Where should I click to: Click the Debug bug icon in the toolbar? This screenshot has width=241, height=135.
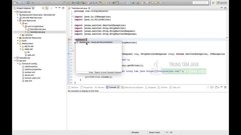pyautogui.click(x=73, y=3)
